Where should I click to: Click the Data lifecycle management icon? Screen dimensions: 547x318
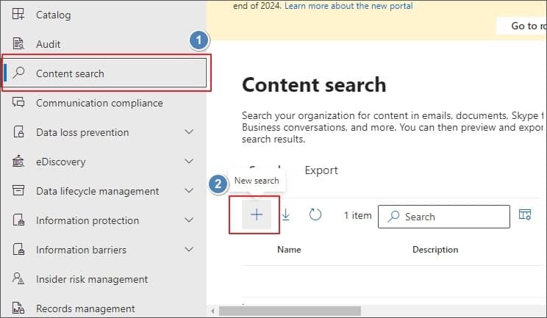click(x=18, y=190)
